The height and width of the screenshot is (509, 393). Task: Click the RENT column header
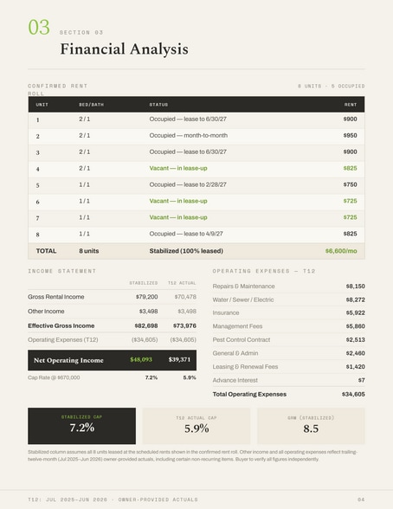click(x=351, y=105)
